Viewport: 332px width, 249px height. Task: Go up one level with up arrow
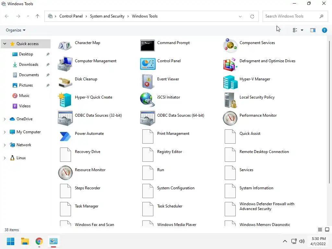pyautogui.click(x=38, y=16)
